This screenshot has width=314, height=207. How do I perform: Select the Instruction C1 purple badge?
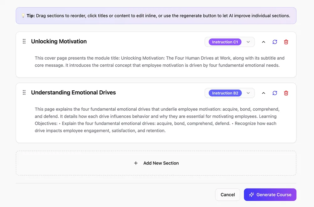pos(225,42)
